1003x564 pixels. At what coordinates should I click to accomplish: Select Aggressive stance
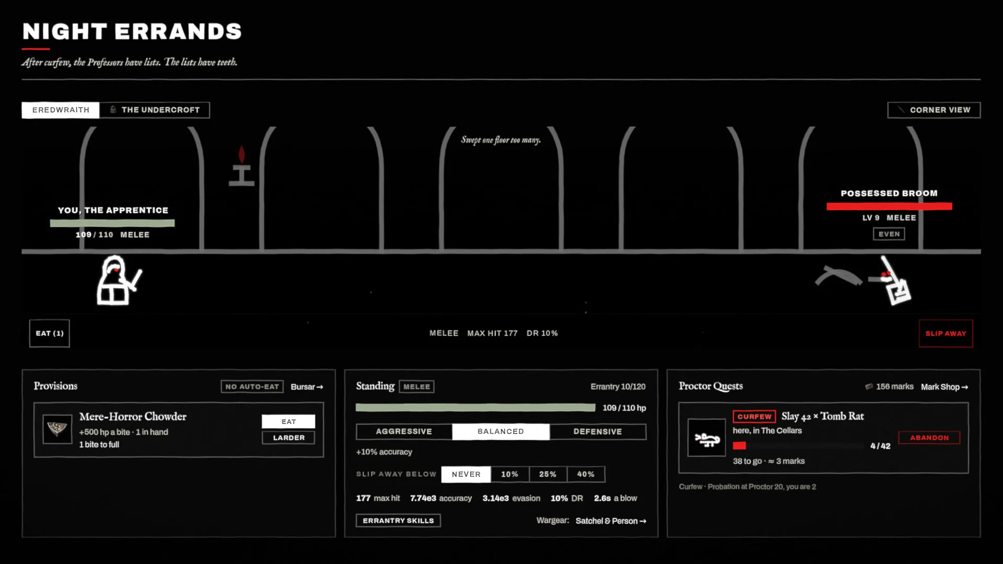pos(404,431)
